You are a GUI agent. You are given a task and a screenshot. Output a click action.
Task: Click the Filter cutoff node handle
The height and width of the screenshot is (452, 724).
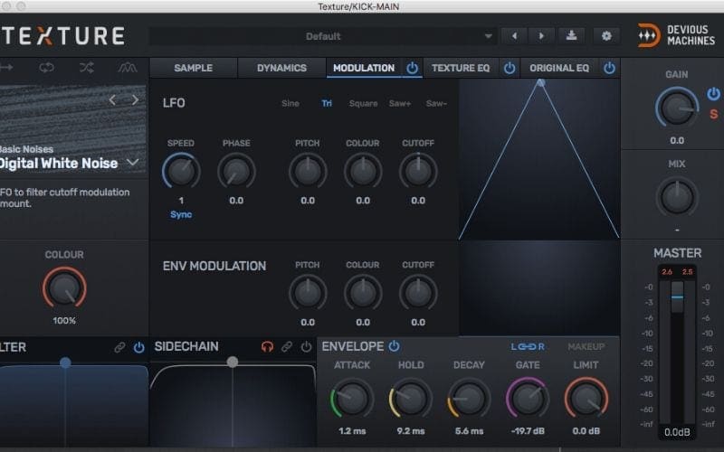click(x=65, y=363)
